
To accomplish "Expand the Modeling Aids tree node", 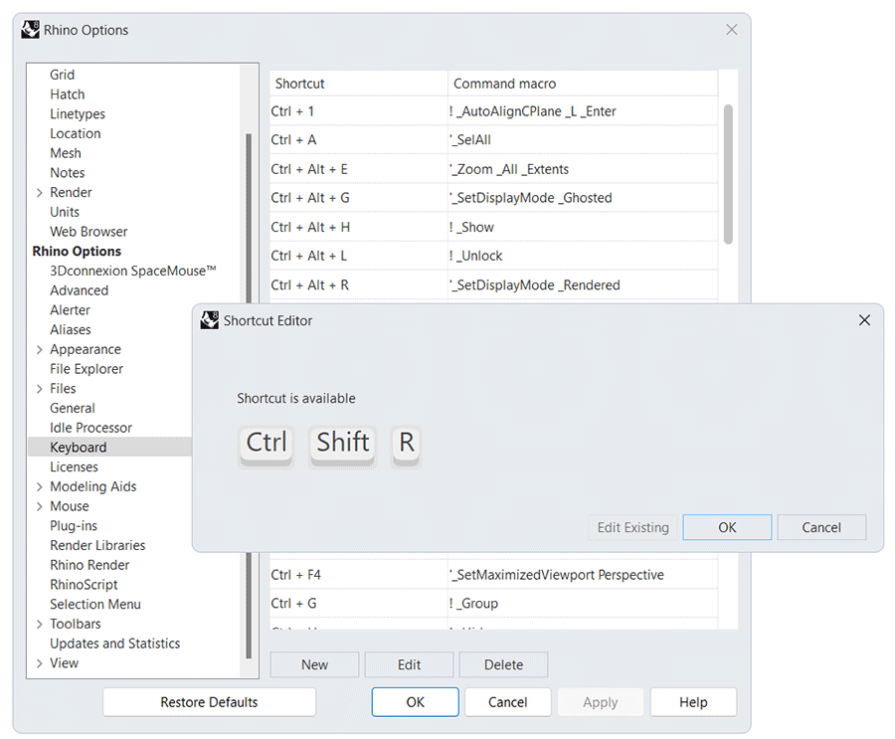I will [40, 487].
